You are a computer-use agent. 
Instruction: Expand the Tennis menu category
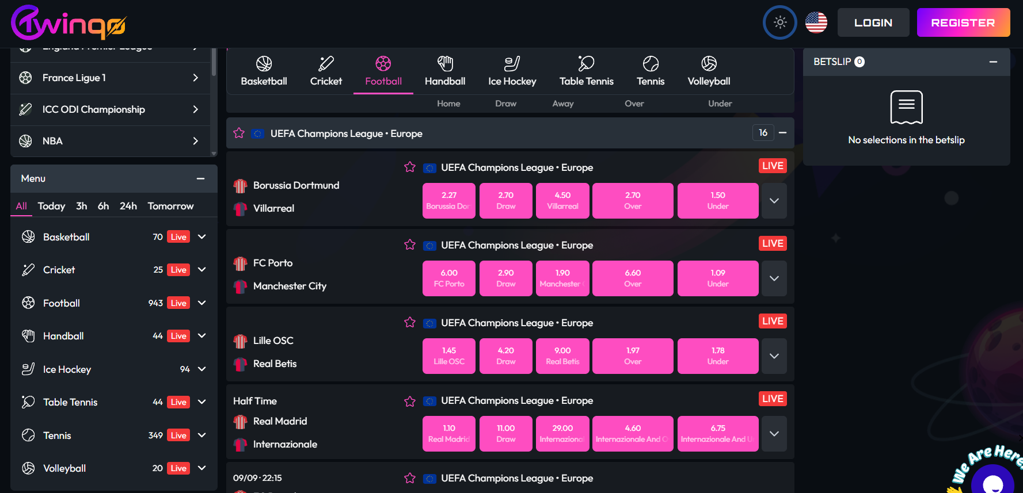[202, 435]
